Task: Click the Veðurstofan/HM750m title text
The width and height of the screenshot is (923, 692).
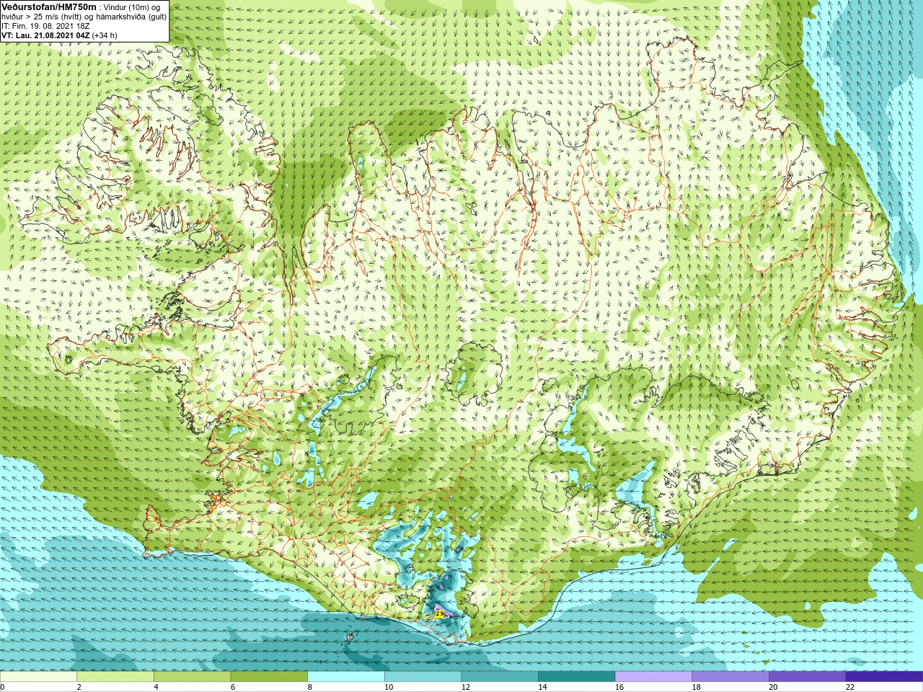Action: pos(48,6)
